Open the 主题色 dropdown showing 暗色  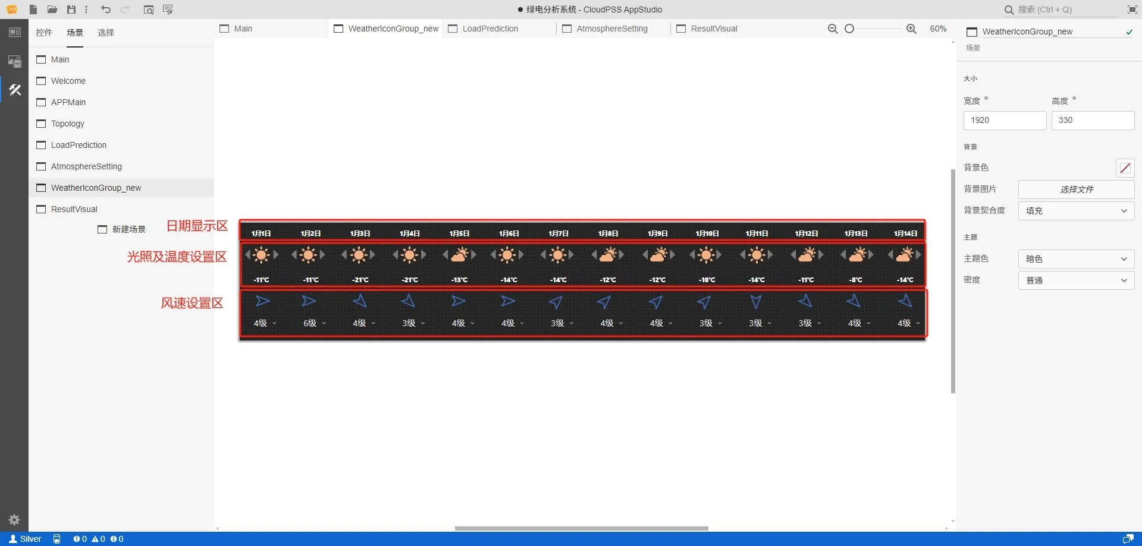pyautogui.click(x=1077, y=259)
